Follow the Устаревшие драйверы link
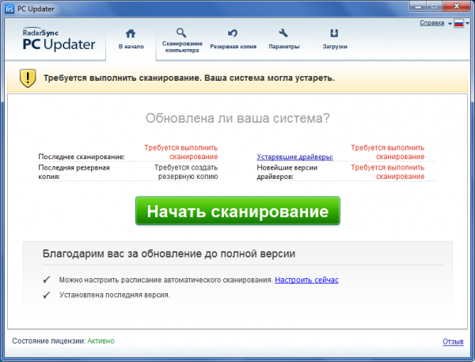This screenshot has width=475, height=362. coord(294,157)
